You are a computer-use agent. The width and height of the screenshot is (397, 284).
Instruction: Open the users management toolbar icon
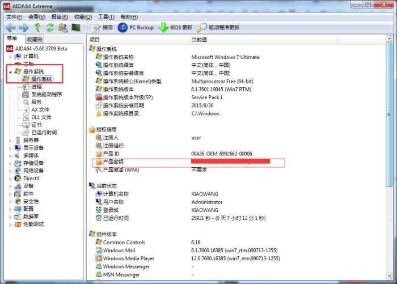(x=63, y=27)
